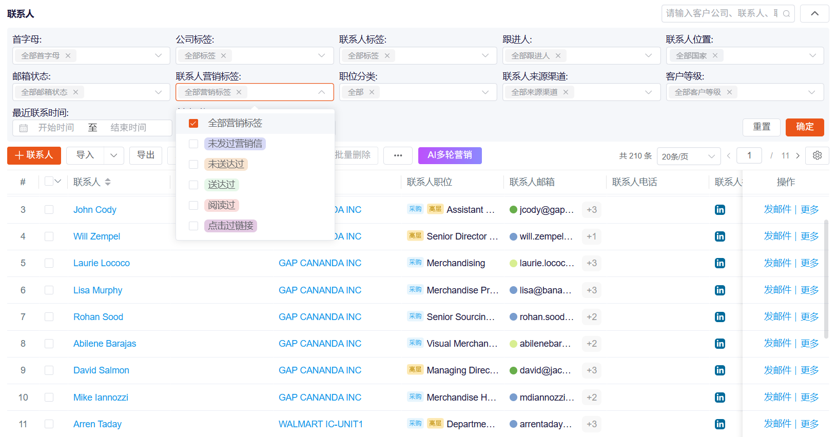836x437 pixels.
Task: Open table column settings gear
Action: coord(817,155)
